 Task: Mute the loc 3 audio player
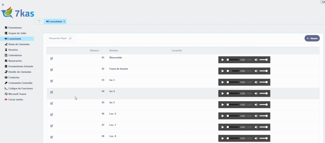click(x=256, y=82)
